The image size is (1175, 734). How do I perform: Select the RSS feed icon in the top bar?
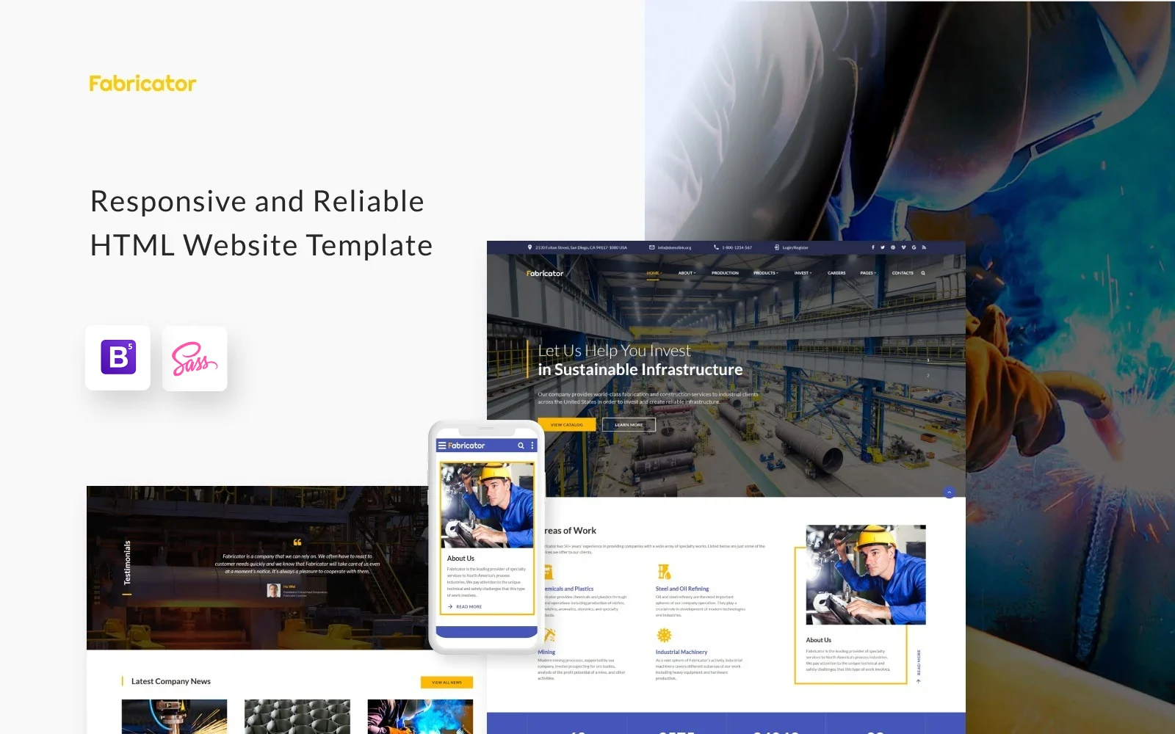pos(925,247)
